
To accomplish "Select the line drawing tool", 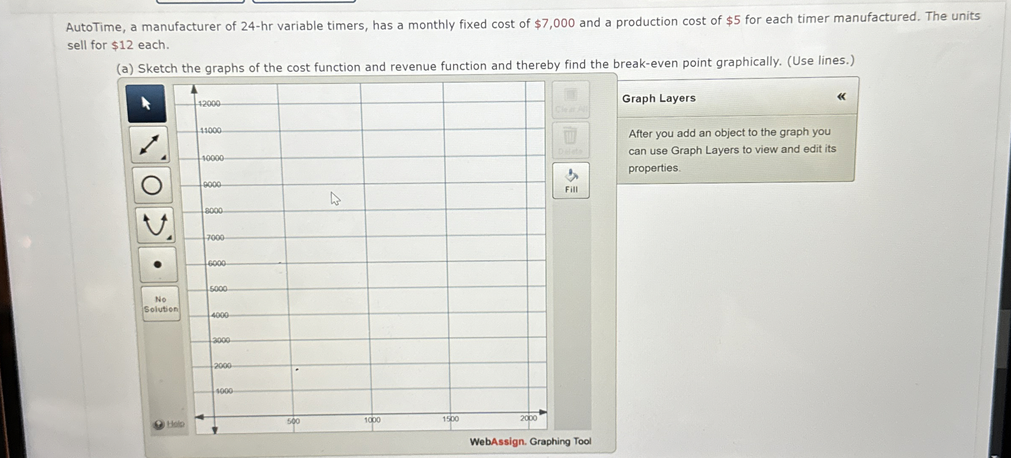I will click(x=149, y=144).
